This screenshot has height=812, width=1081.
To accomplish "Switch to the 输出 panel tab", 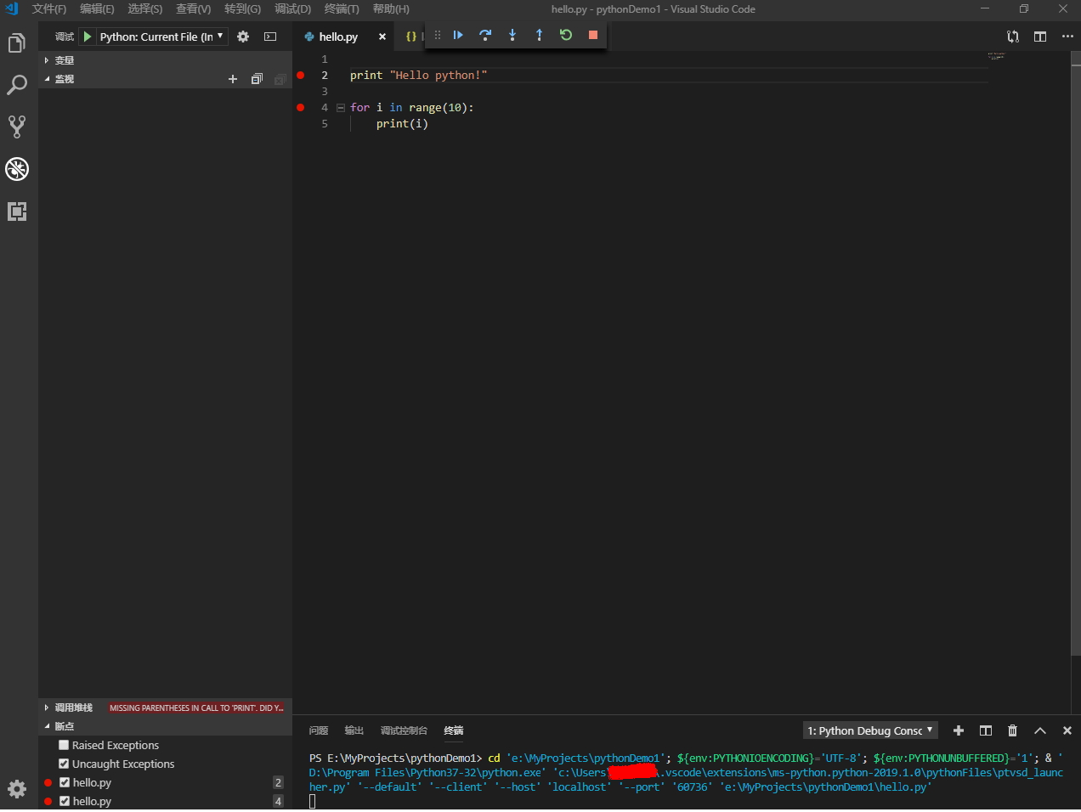I will [354, 730].
